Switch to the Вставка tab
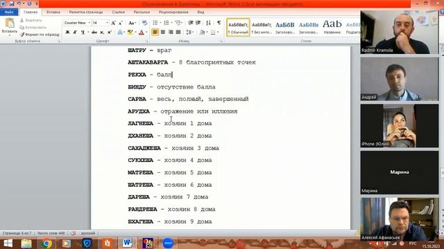The width and height of the screenshot is (444, 249). point(53,12)
